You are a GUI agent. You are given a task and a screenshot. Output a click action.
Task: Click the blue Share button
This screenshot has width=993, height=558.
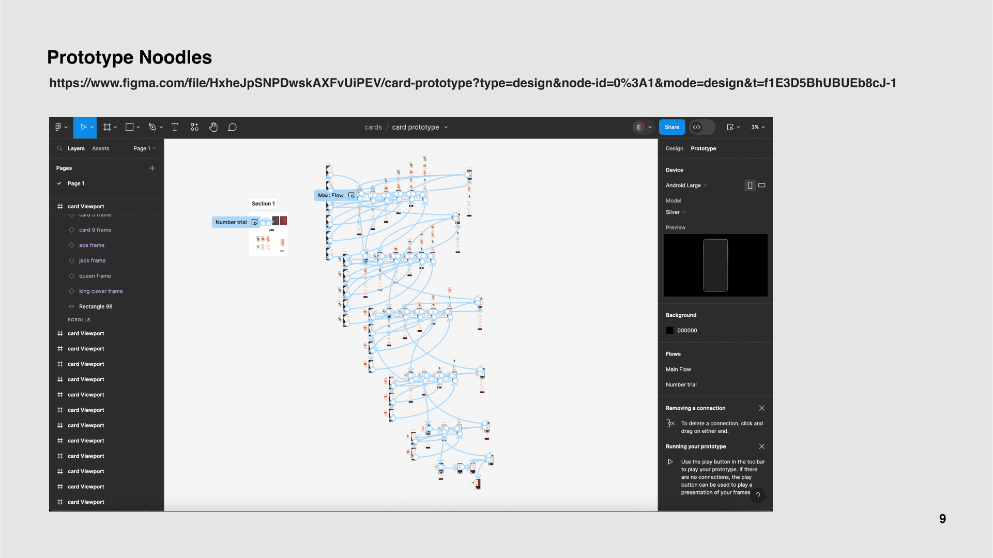[671, 127]
